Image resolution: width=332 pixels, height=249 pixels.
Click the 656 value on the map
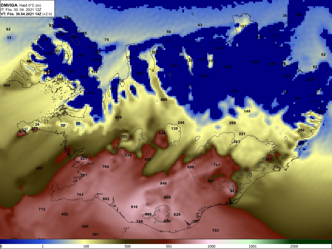(x=167, y=197)
